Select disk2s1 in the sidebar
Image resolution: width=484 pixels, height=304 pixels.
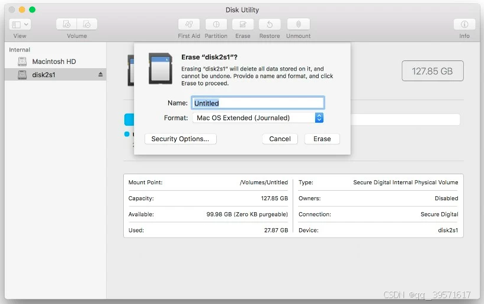[55, 75]
